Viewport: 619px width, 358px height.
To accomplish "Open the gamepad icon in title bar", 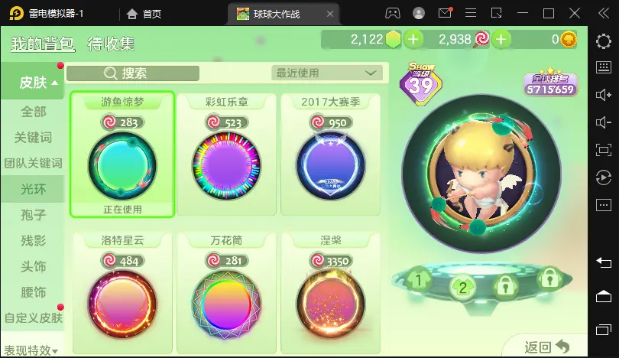I will coord(392,14).
